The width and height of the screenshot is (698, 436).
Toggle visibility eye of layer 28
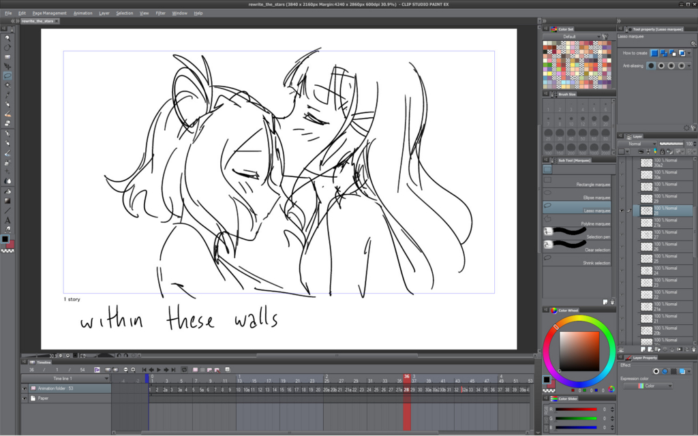[x=622, y=211]
